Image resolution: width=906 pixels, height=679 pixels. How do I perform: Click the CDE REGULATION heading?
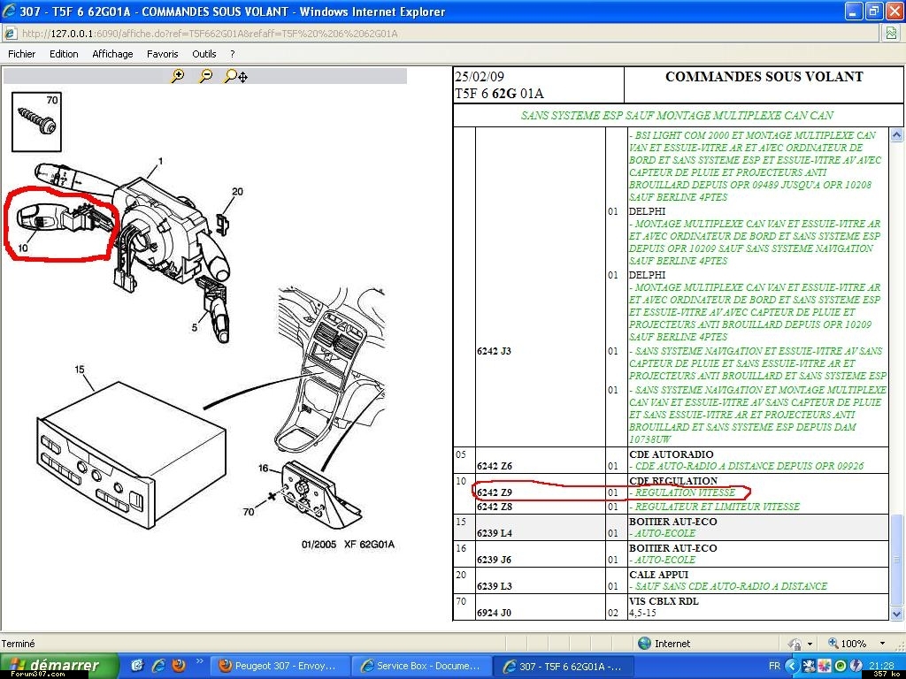click(x=673, y=480)
